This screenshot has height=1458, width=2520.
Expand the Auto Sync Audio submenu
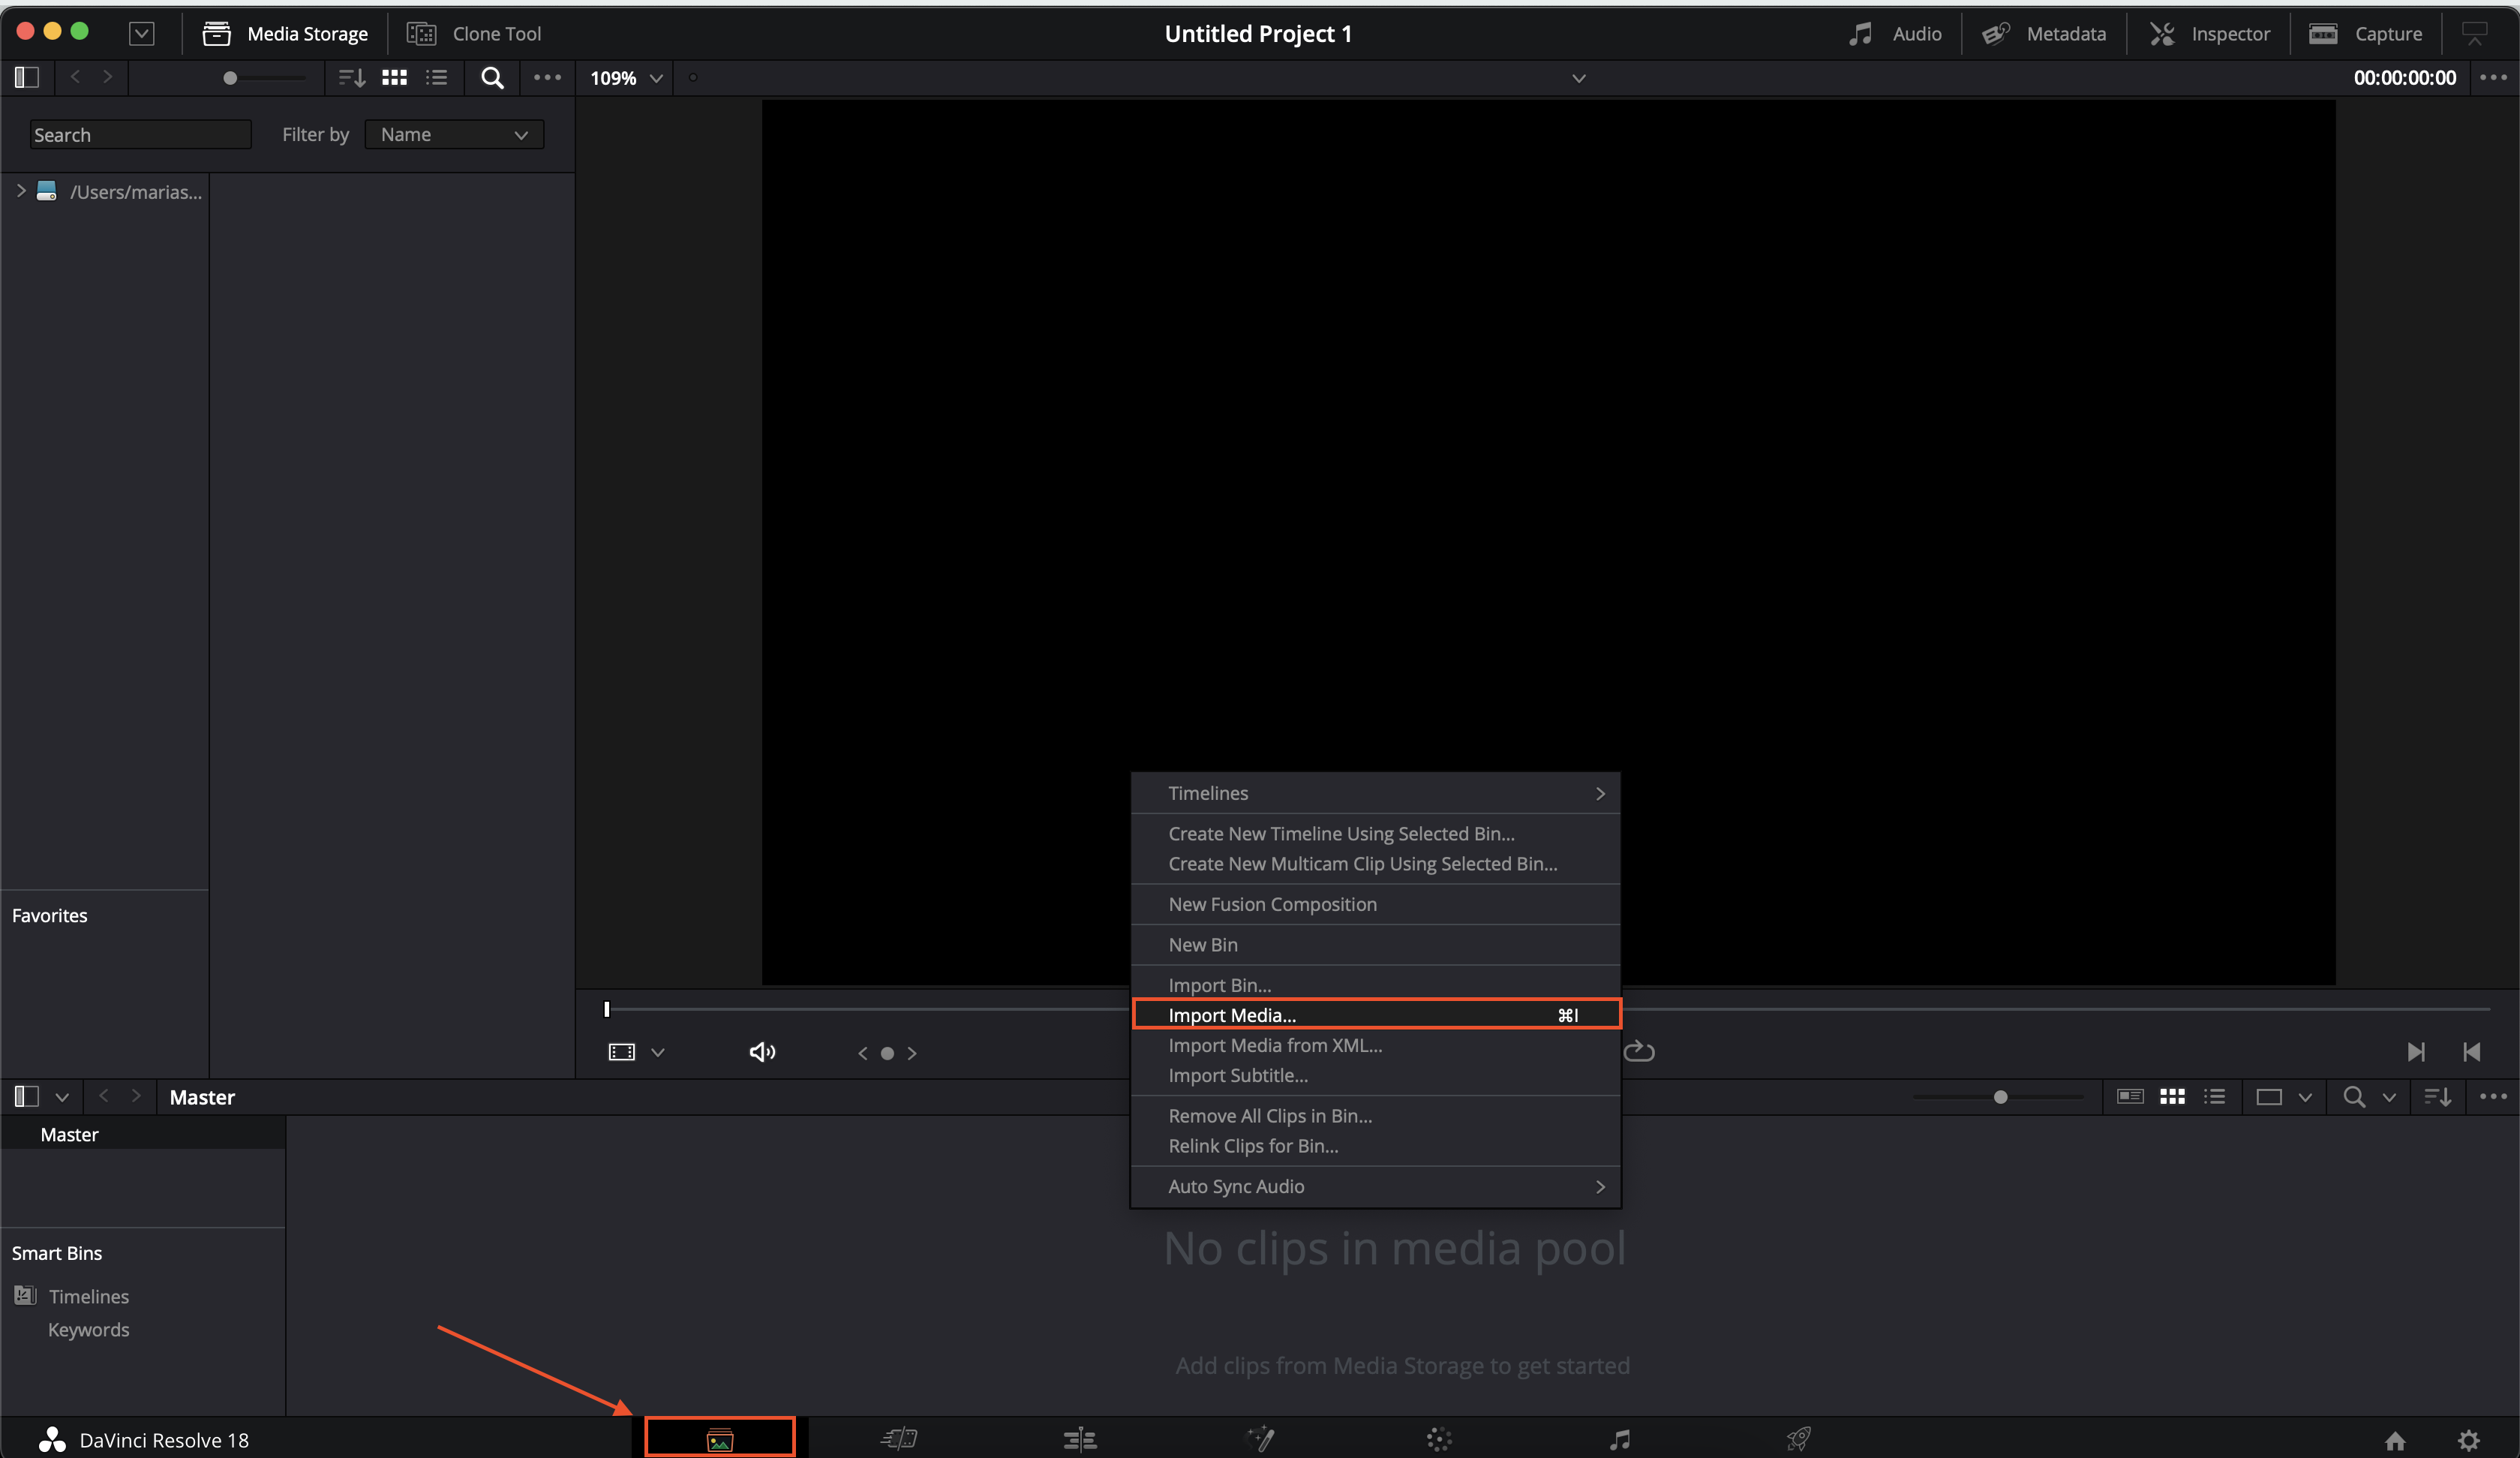1375,1186
